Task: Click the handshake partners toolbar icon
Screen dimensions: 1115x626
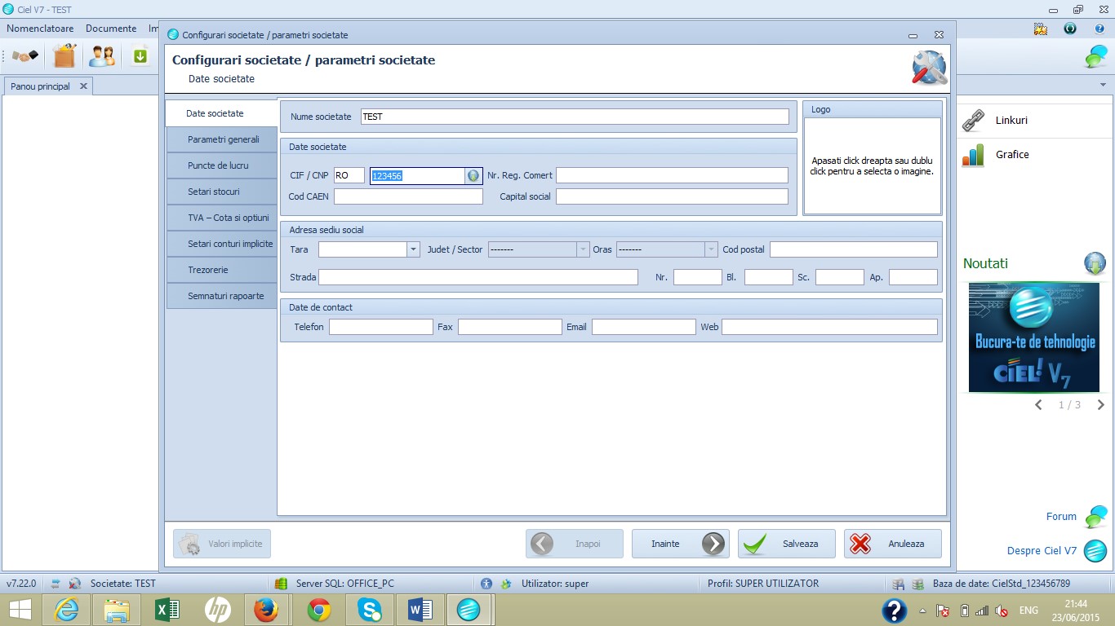Action: click(x=25, y=56)
